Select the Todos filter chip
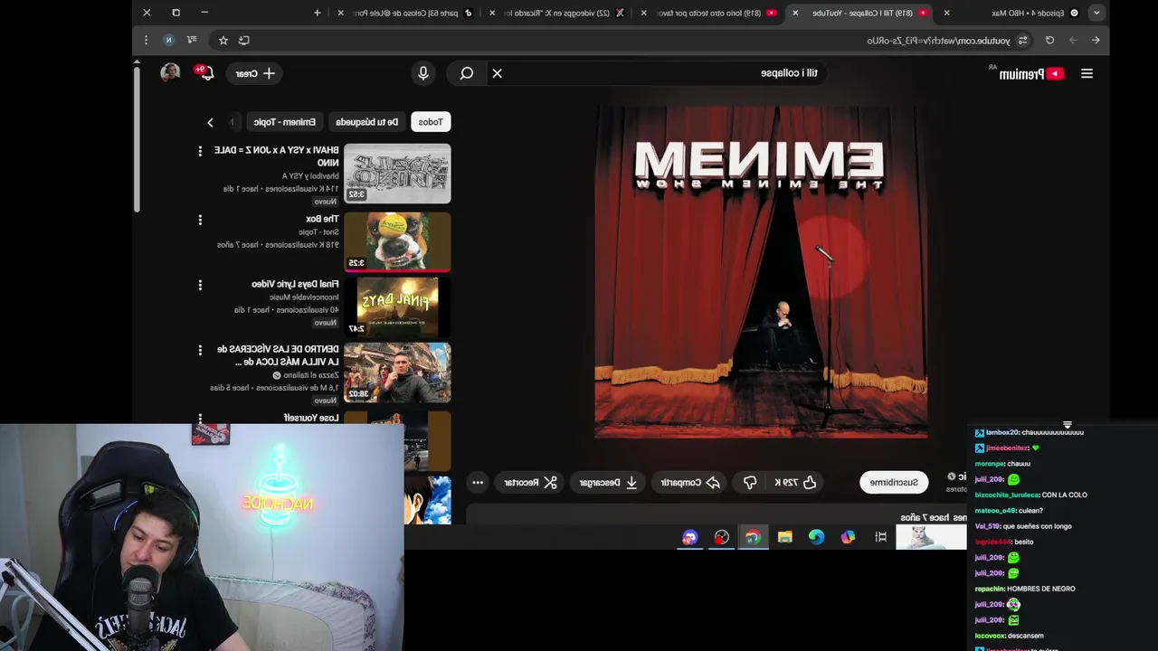 click(x=431, y=122)
